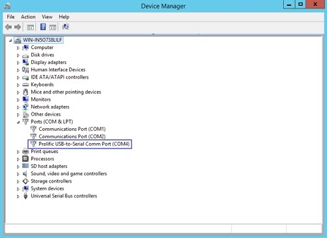Expand the Display adapters node arrow
Image resolution: width=327 pixels, height=238 pixels.
18,63
